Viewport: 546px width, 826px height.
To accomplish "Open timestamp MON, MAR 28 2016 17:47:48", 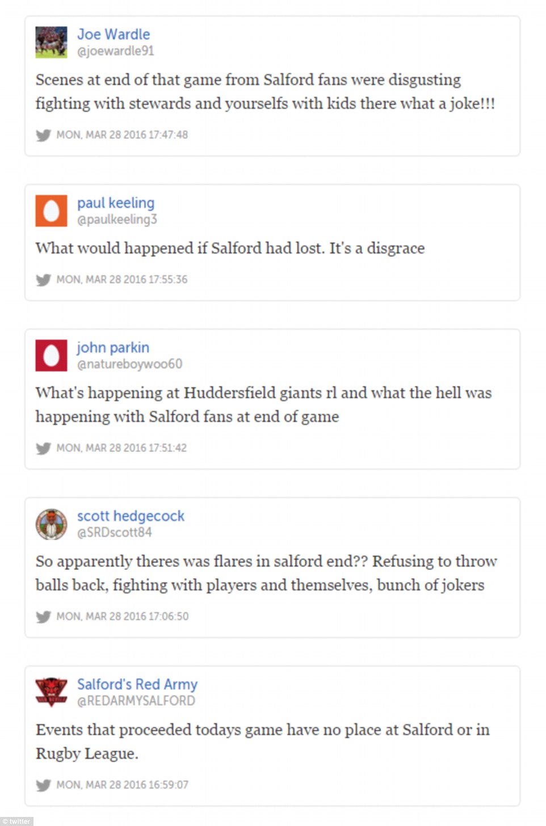I will (122, 135).
